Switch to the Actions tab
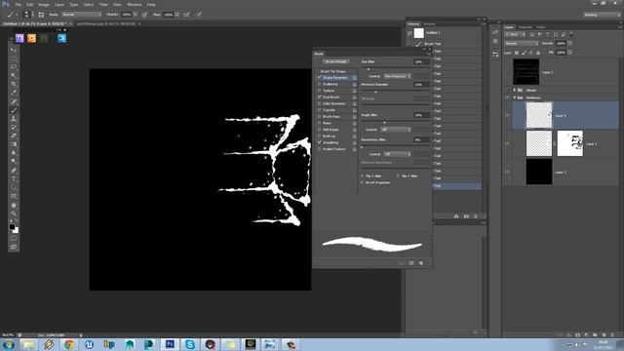 [x=429, y=23]
